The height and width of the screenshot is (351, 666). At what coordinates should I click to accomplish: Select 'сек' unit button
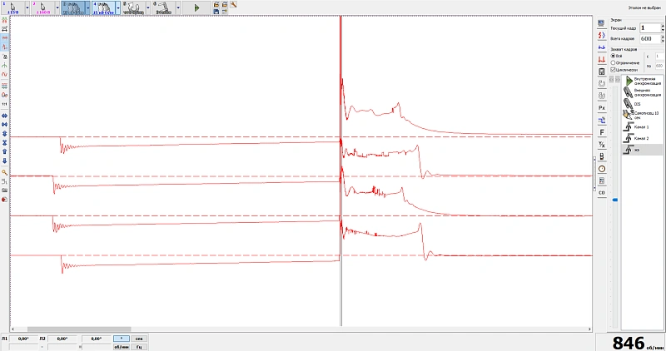click(139, 339)
